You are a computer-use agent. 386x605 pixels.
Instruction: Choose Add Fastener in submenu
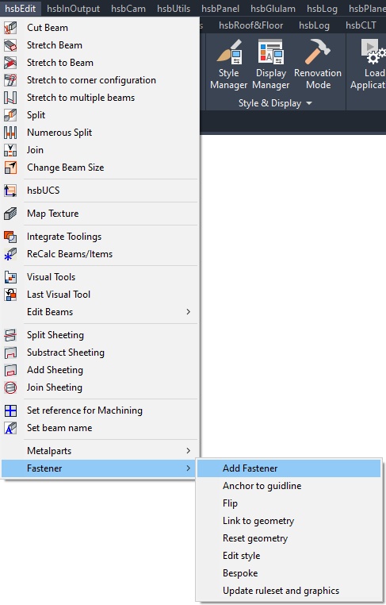(x=289, y=468)
